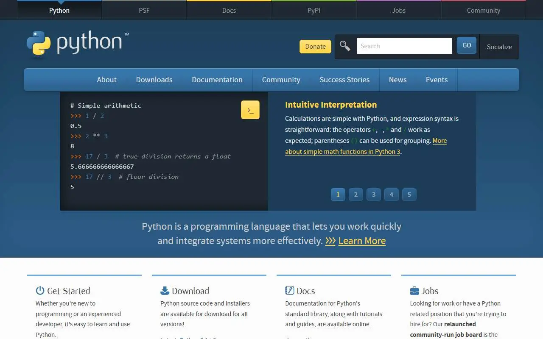Screen dimensions: 543x339
Task: Click the GO search button
Action: (467, 45)
